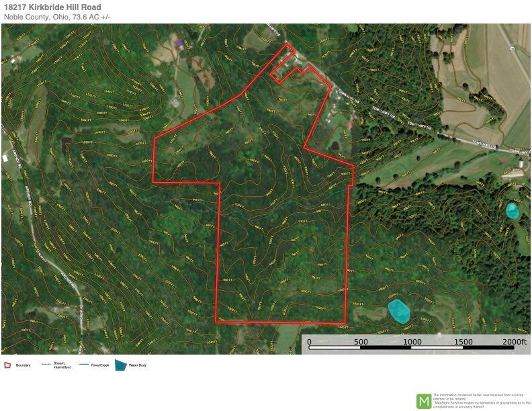Click the Noble County, Ohio acreage subtitle

point(57,17)
